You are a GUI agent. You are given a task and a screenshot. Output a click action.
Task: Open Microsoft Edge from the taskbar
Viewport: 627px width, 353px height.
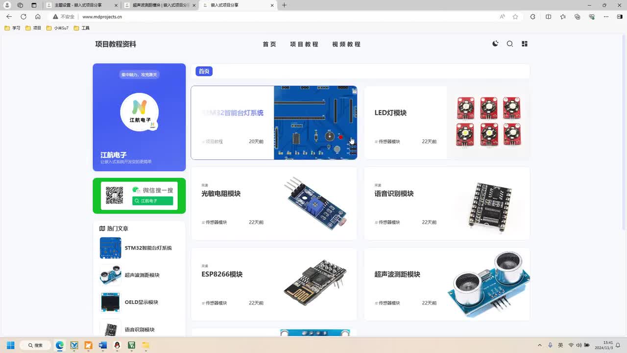60,345
